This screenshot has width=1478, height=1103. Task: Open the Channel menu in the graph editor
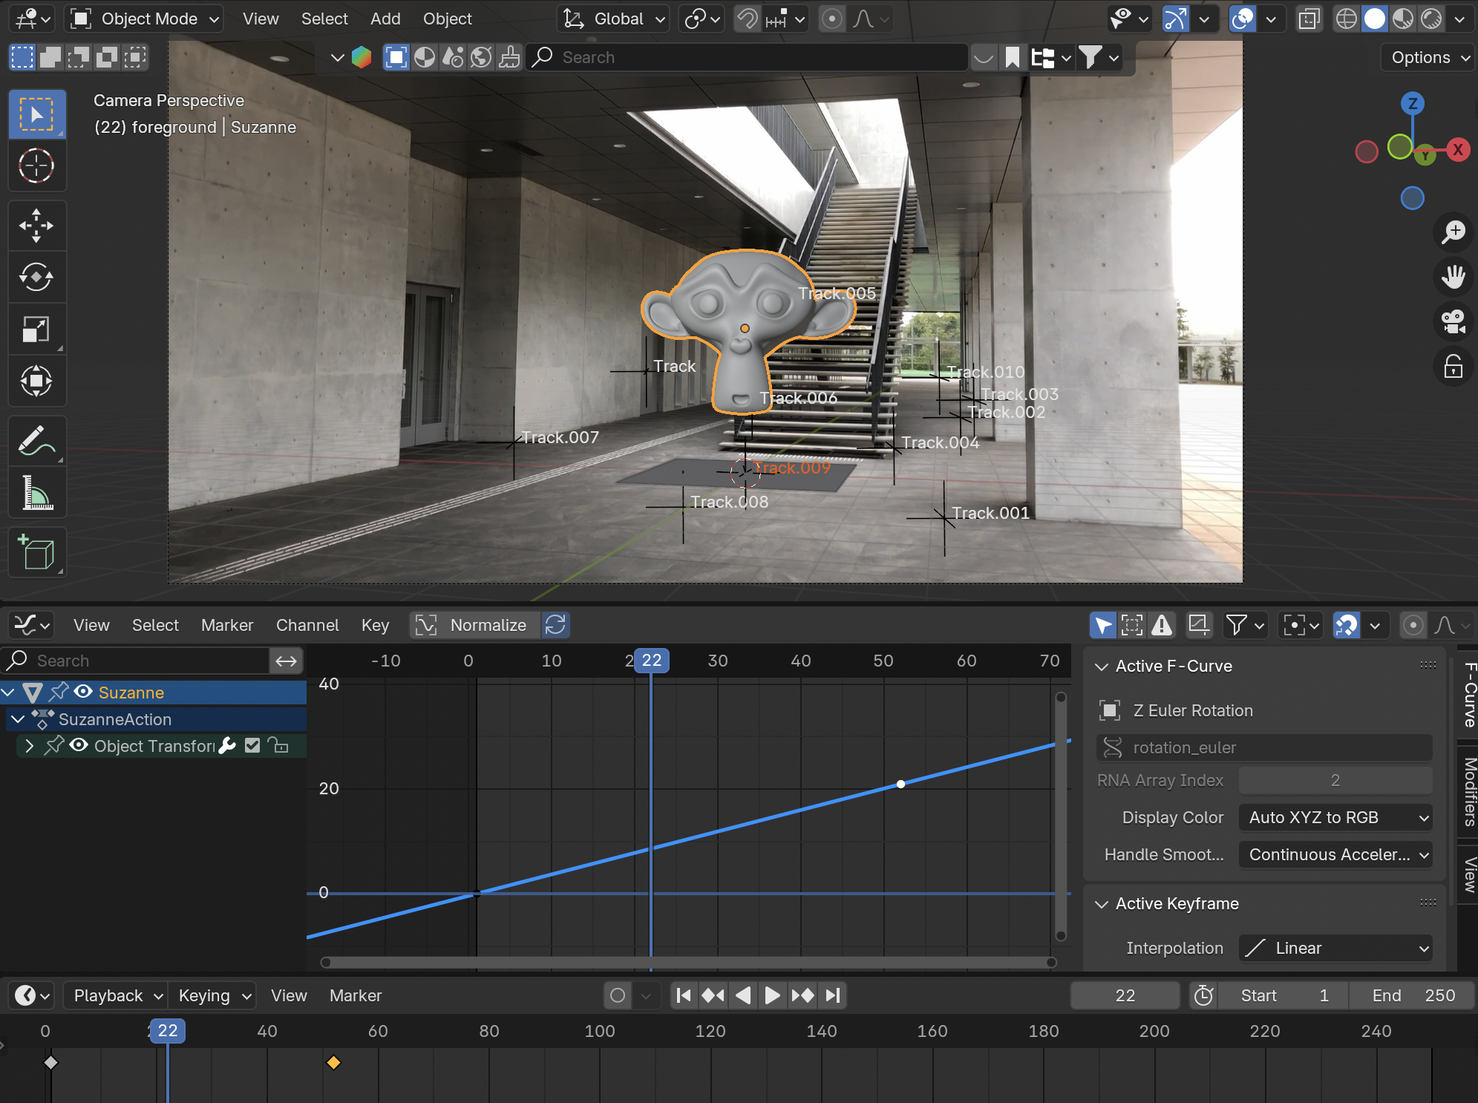coord(307,625)
